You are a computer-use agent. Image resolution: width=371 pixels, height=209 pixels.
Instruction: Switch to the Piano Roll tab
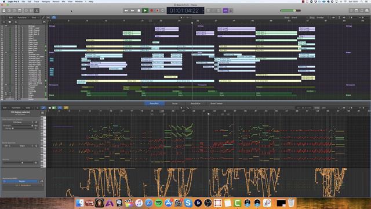coord(154,103)
